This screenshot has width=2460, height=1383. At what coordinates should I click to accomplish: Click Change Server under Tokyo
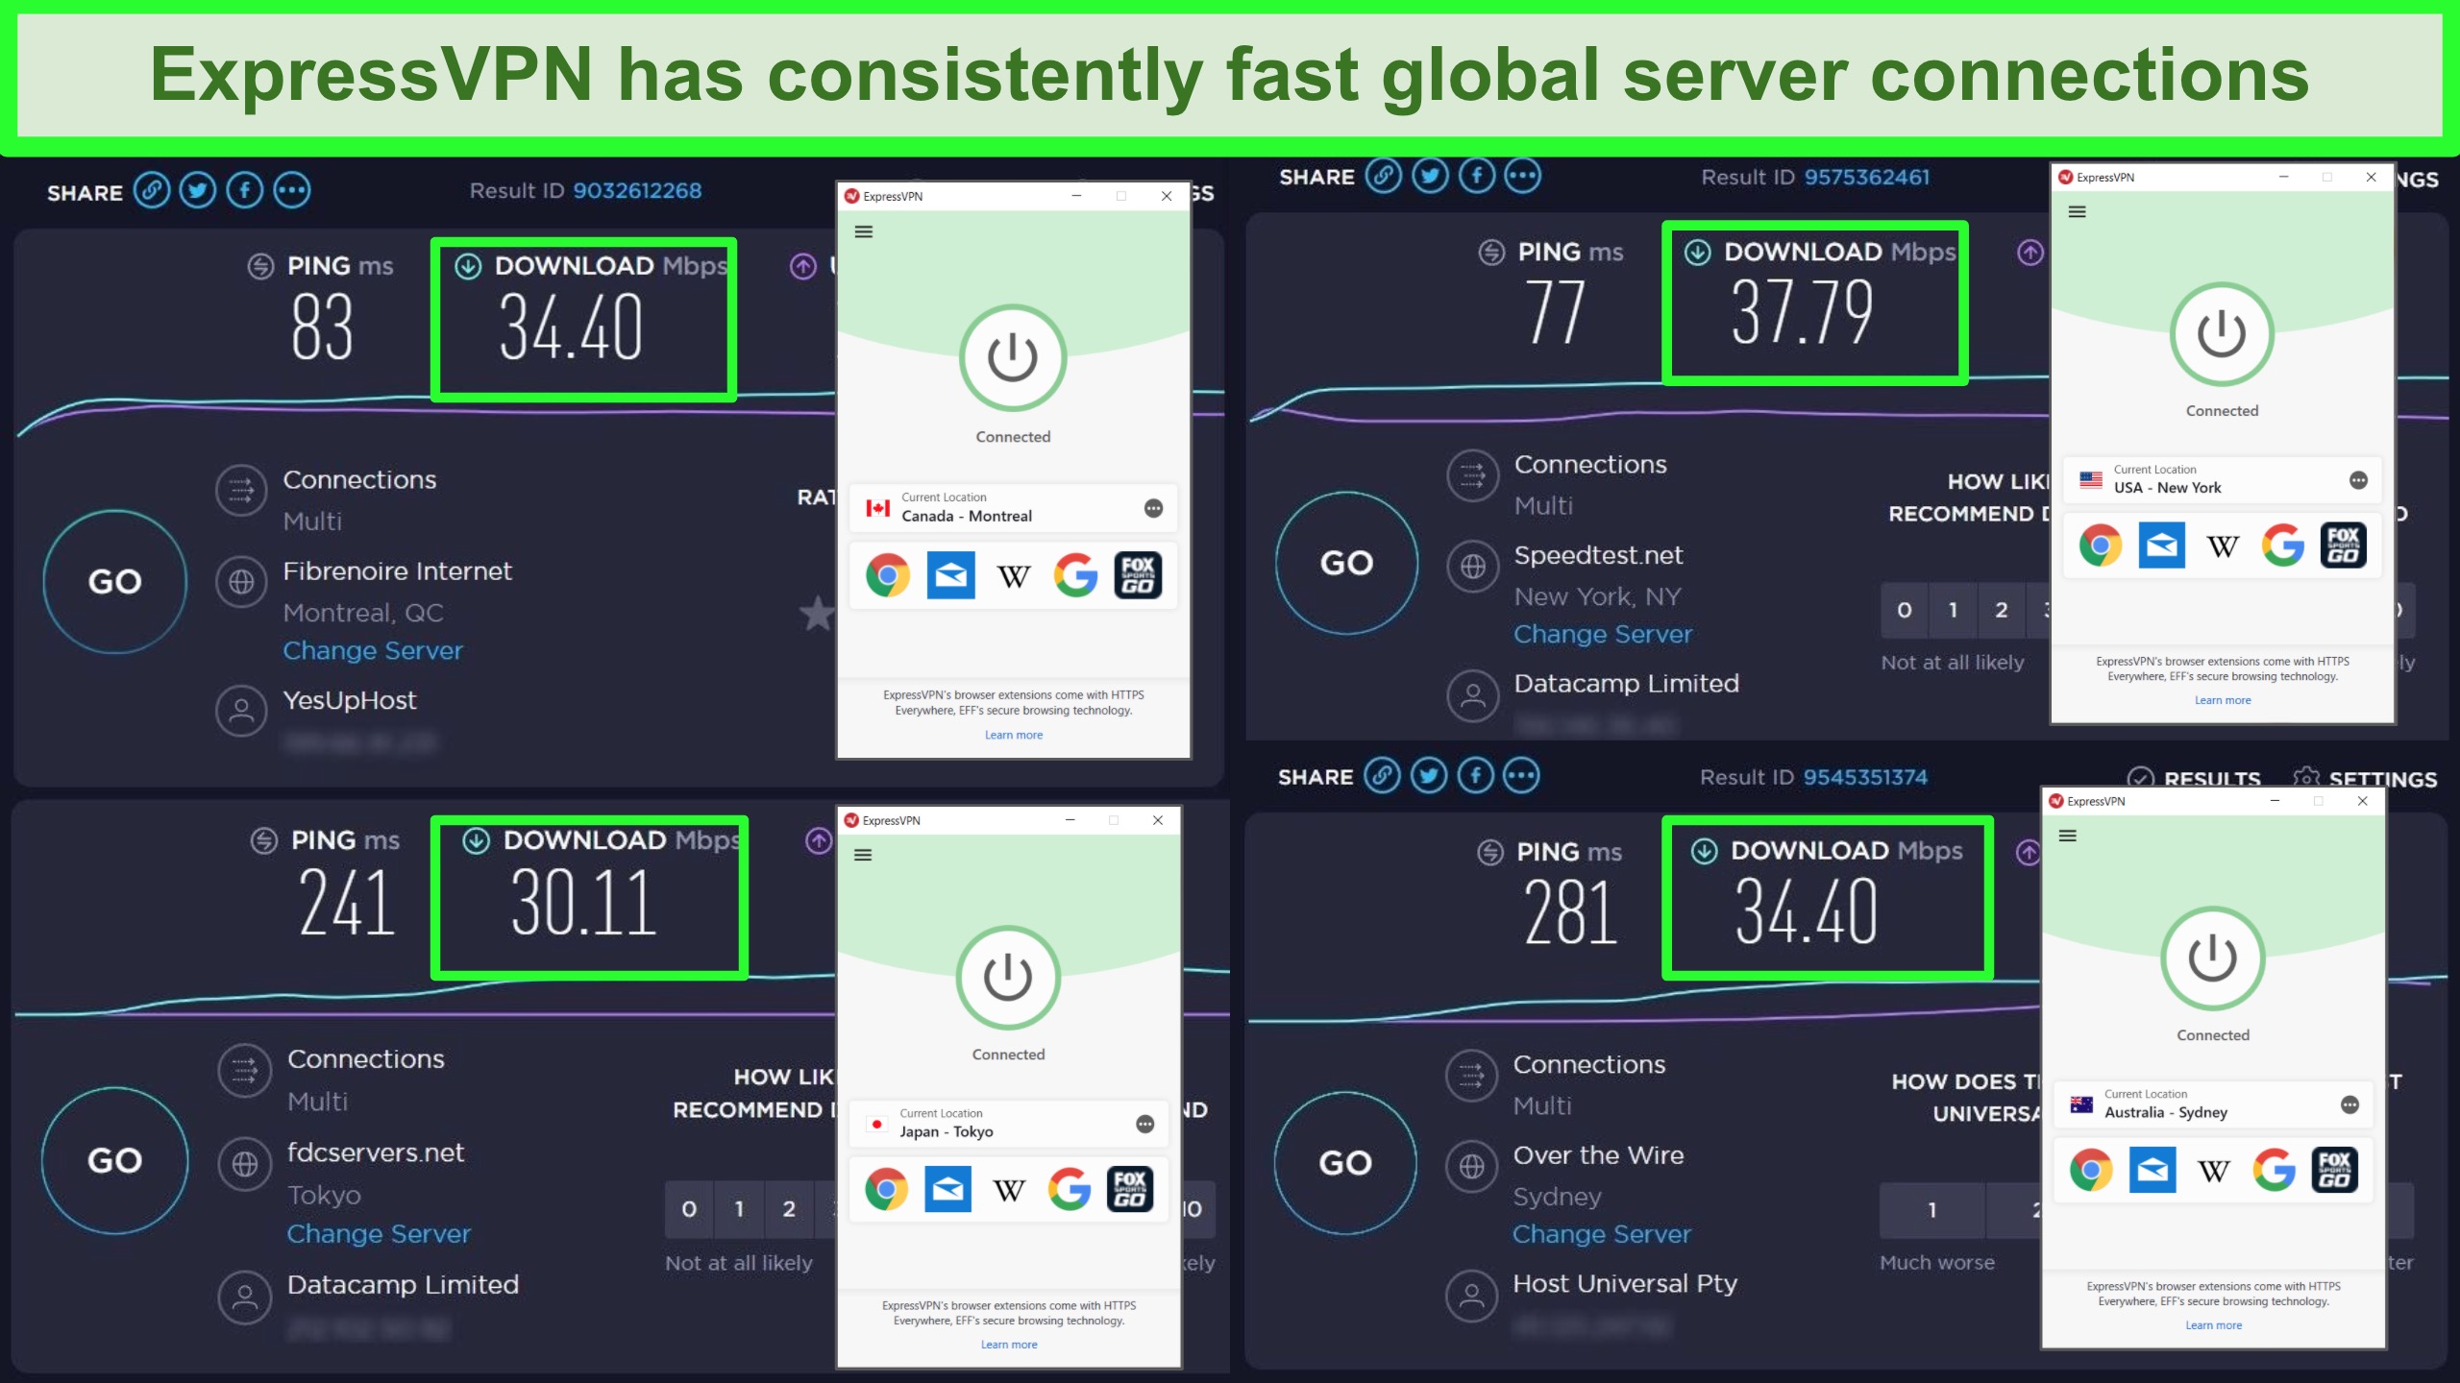(379, 1233)
